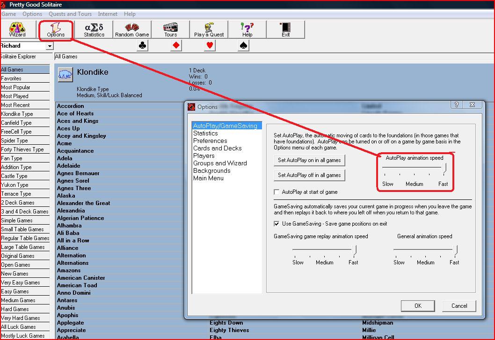Image resolution: width=495 pixels, height=340 pixels.
Task: Close the Options dialog with X
Action: [472, 105]
